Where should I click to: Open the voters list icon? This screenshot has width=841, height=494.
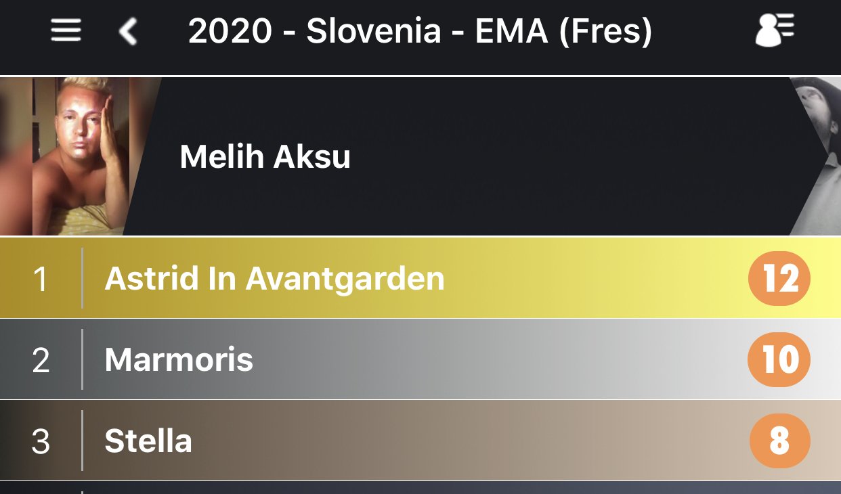pyautogui.click(x=775, y=30)
